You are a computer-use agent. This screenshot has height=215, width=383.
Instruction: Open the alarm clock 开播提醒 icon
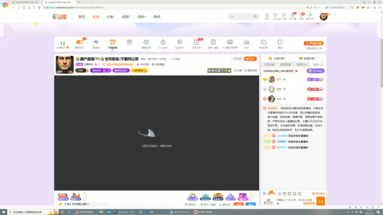113,42
